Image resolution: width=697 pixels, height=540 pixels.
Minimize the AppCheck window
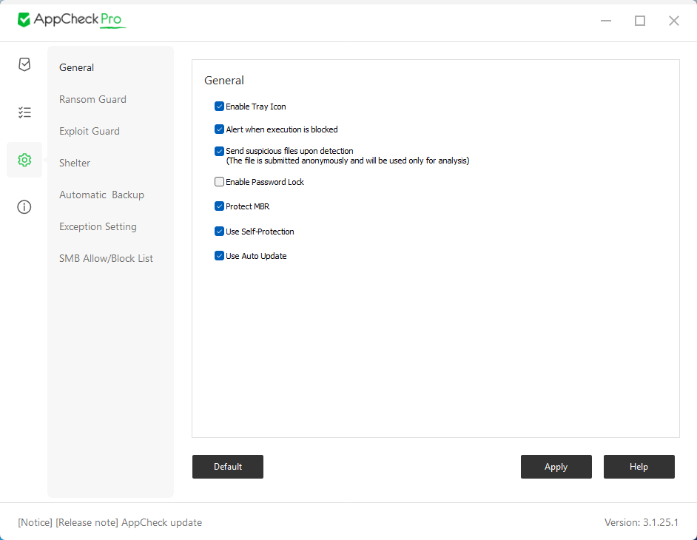[x=605, y=21]
